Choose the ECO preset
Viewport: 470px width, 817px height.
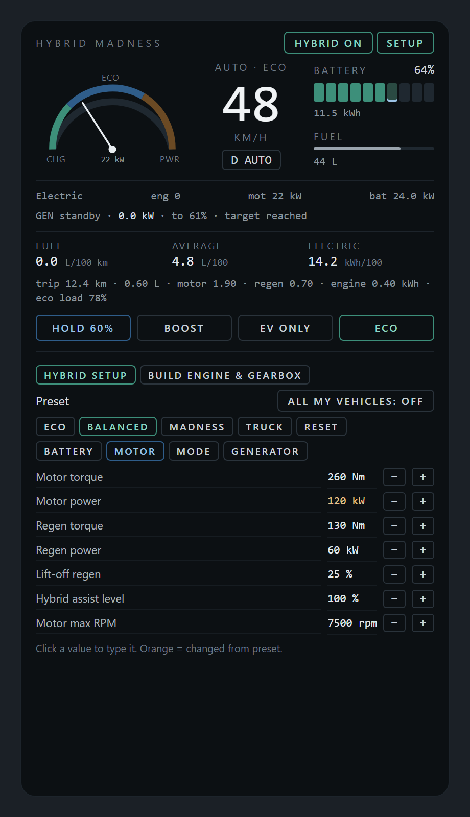coord(55,427)
